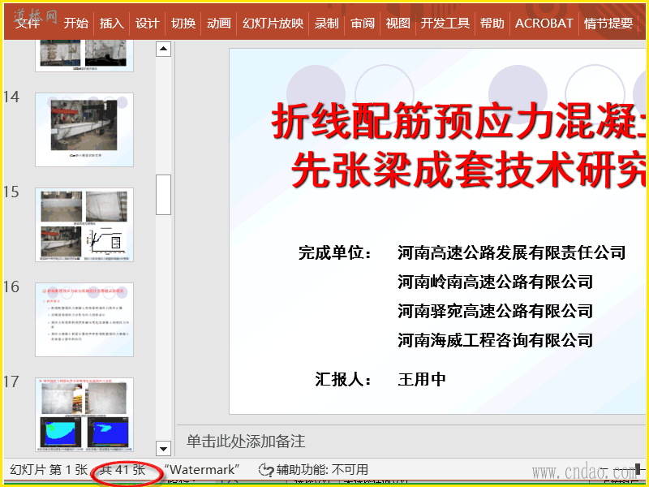Open the 视图 ribbon tab
The image size is (649, 487).
click(x=398, y=24)
